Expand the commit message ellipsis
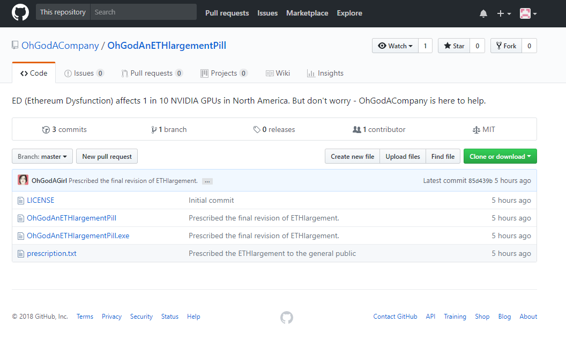 pyautogui.click(x=207, y=181)
